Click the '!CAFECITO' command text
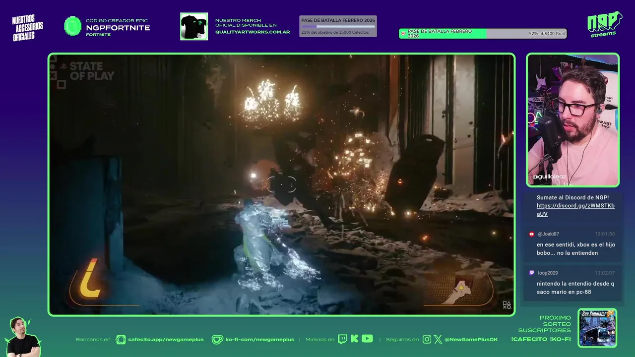 coord(528,340)
